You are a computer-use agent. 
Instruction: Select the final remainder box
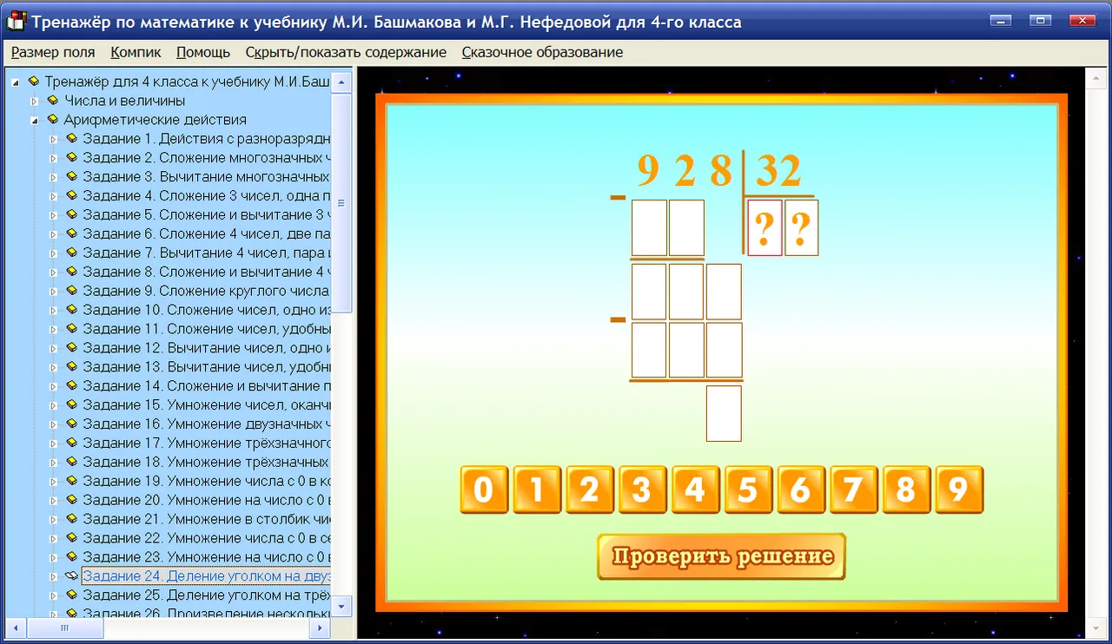(x=724, y=413)
